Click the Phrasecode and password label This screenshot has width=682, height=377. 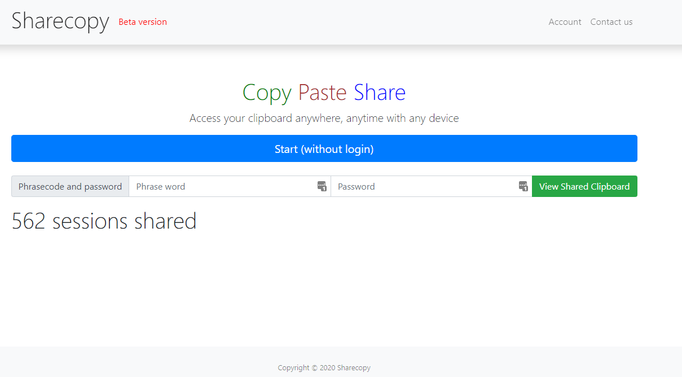70,186
